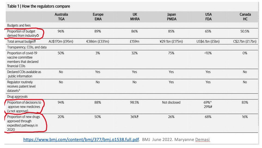
Task: Click the circled 'Proportion of decisions to approve' label
Action: pos(24,107)
